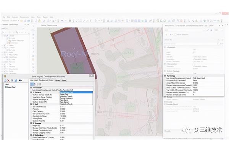Click the Save icon in main toolbar

coord(44,21)
